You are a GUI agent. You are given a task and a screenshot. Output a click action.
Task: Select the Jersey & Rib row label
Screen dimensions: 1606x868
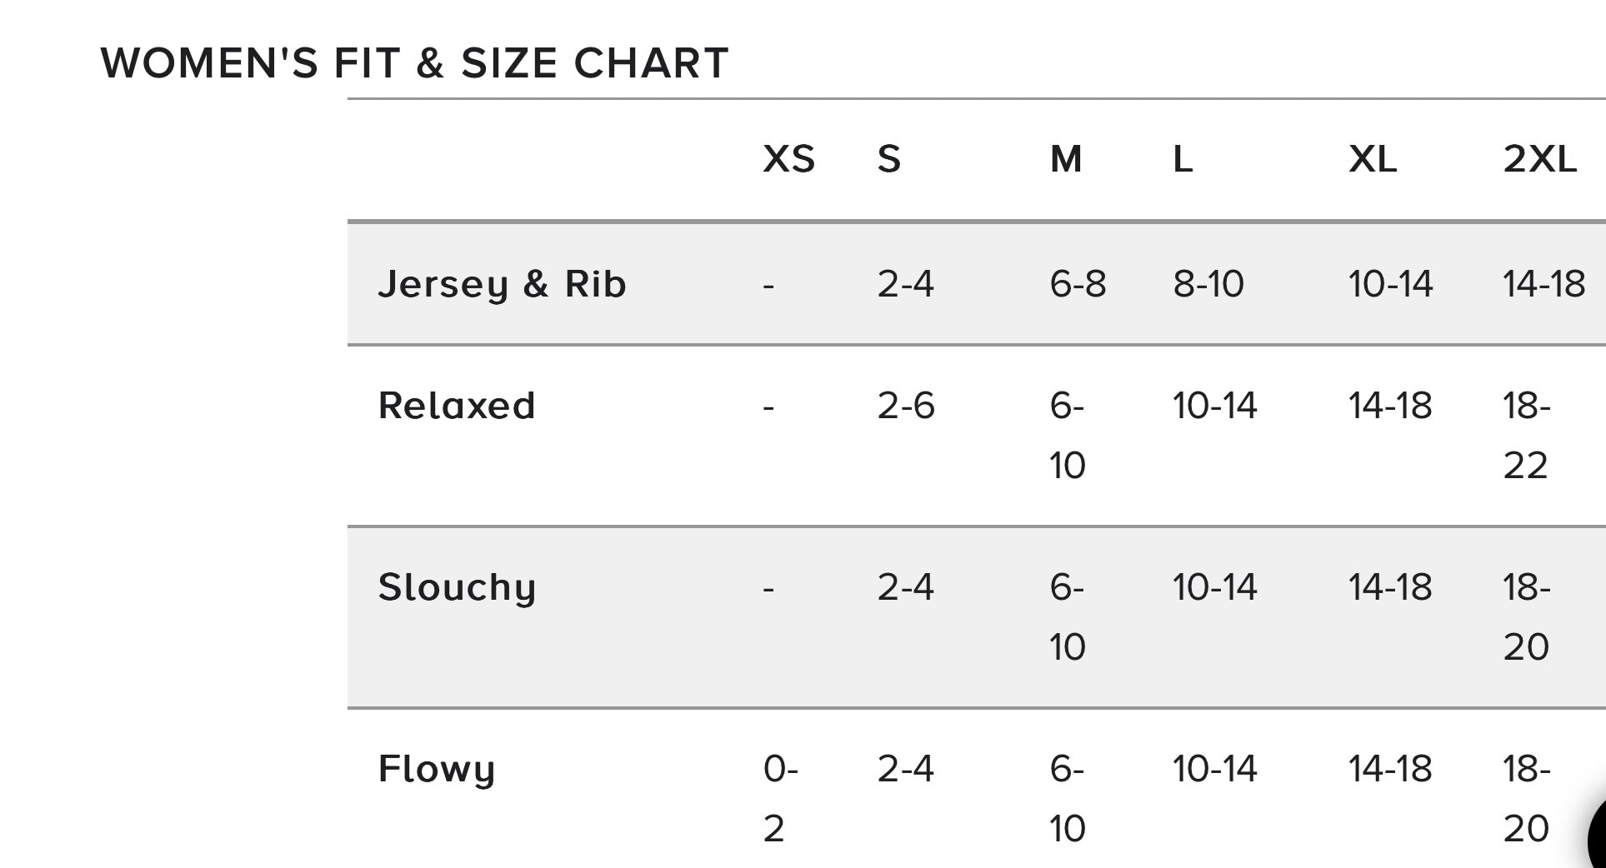point(502,284)
